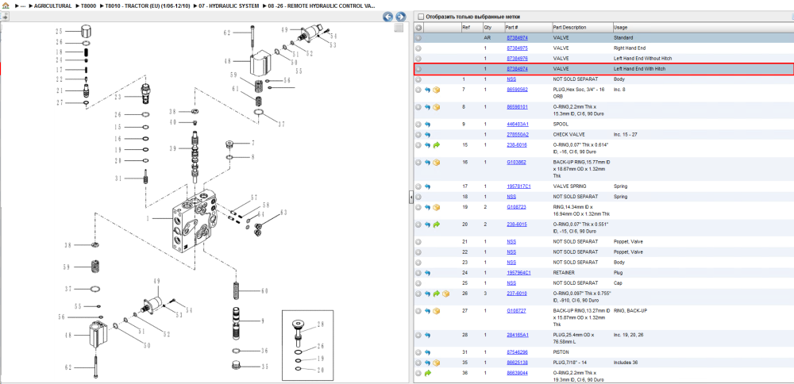Sort by the Ref column header
The height and width of the screenshot is (384, 794).
tap(465, 27)
